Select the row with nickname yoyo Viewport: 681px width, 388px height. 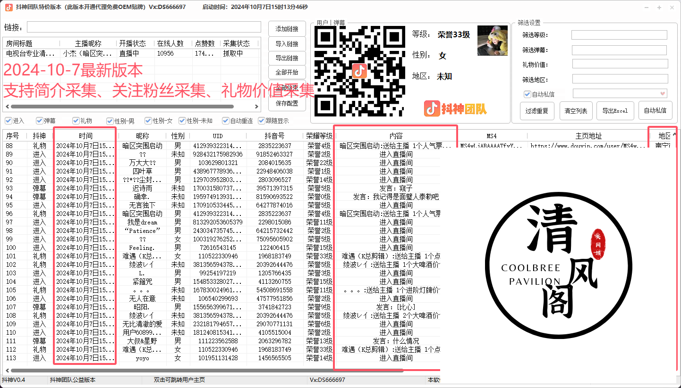[221, 358]
